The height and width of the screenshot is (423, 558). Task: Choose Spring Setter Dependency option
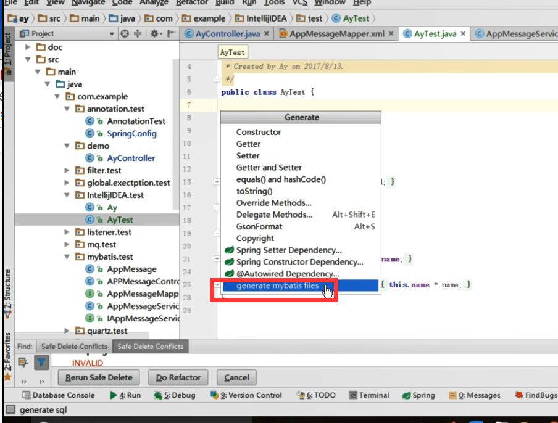pyautogui.click(x=301, y=250)
